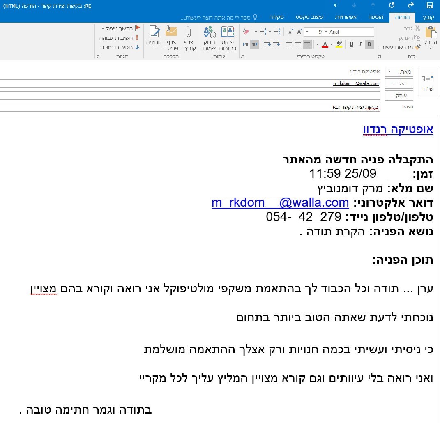The width and height of the screenshot is (440, 423).
Task: Open the Clipboard (לוח) dialog launcher
Action: pos(379,57)
